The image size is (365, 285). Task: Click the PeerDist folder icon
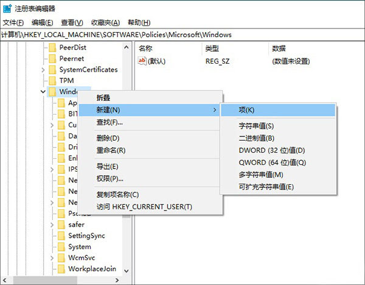click(x=52, y=47)
